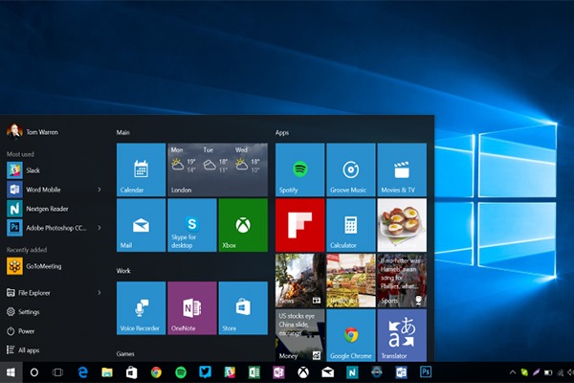
Task: Open the food photo tile with egg cups
Action: [402, 225]
